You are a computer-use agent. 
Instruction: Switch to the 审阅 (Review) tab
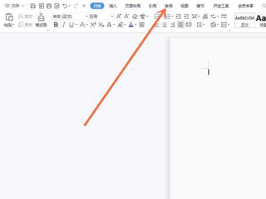click(x=168, y=6)
